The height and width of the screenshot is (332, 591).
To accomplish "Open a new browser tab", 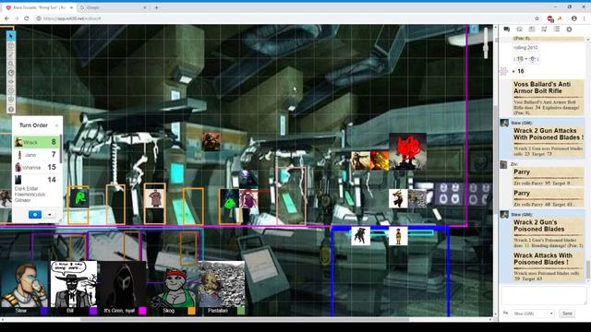I will (x=156, y=7).
